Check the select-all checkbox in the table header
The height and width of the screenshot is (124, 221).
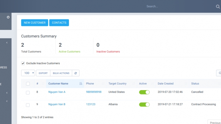tap(28, 84)
